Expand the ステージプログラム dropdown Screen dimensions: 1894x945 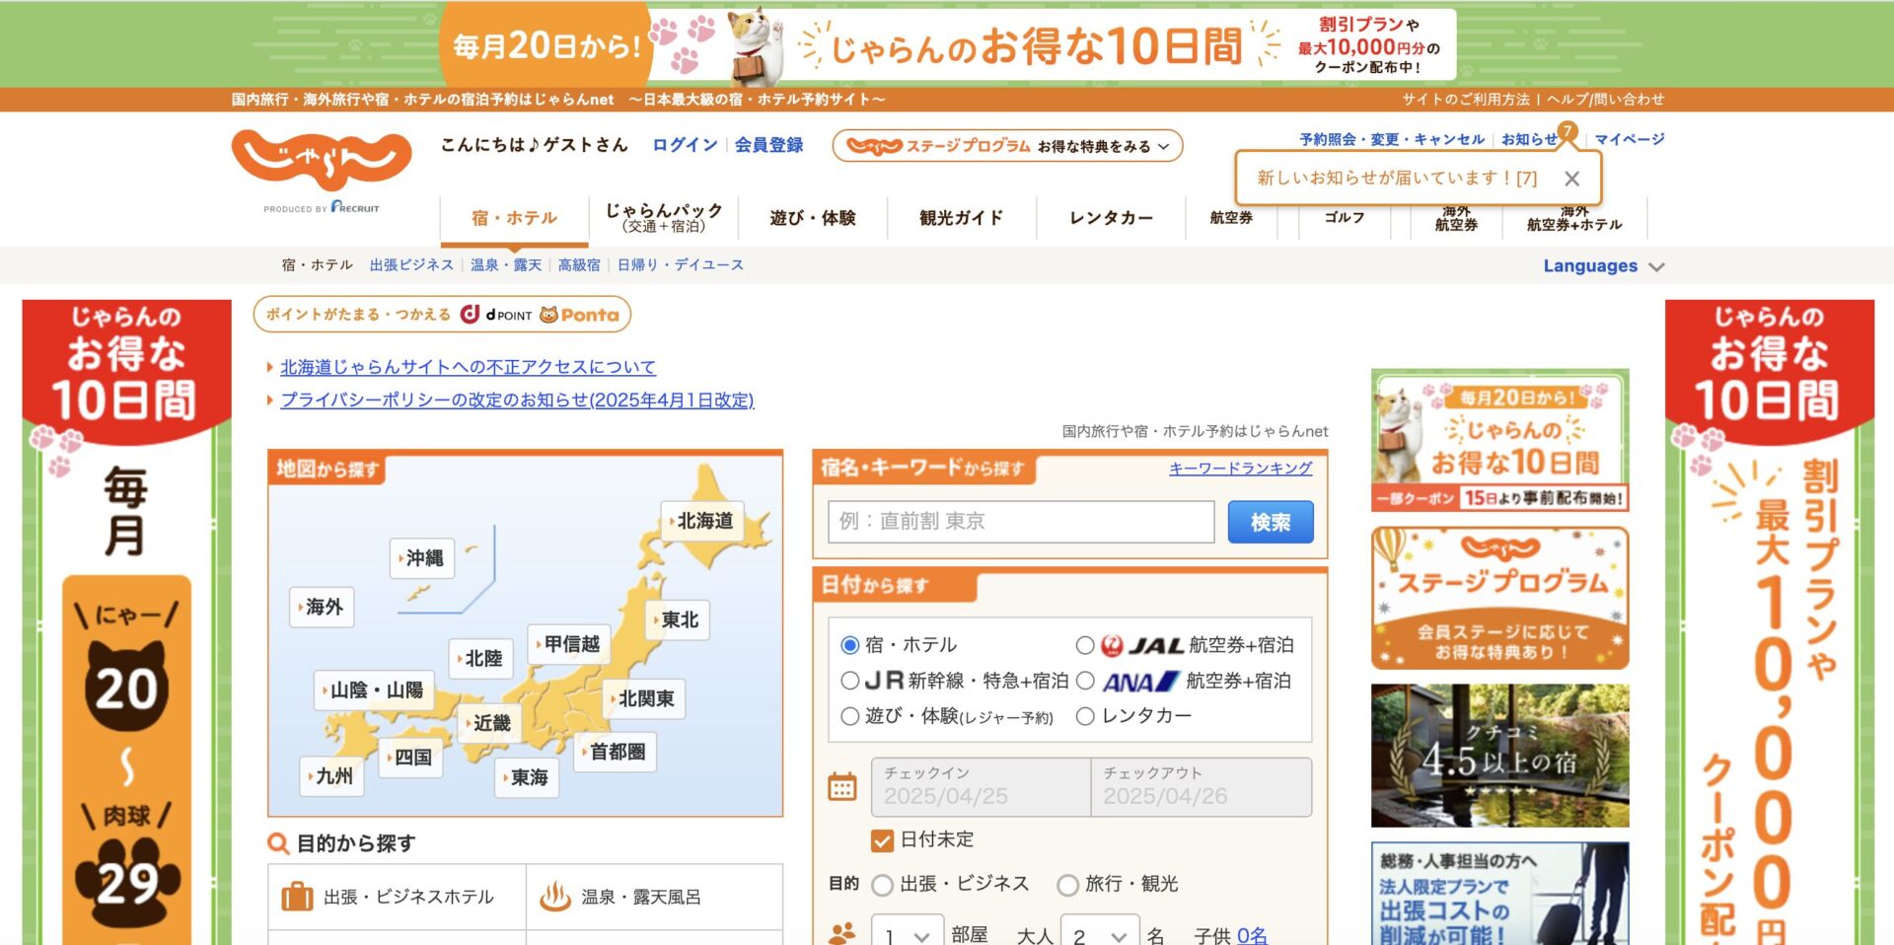click(1007, 146)
